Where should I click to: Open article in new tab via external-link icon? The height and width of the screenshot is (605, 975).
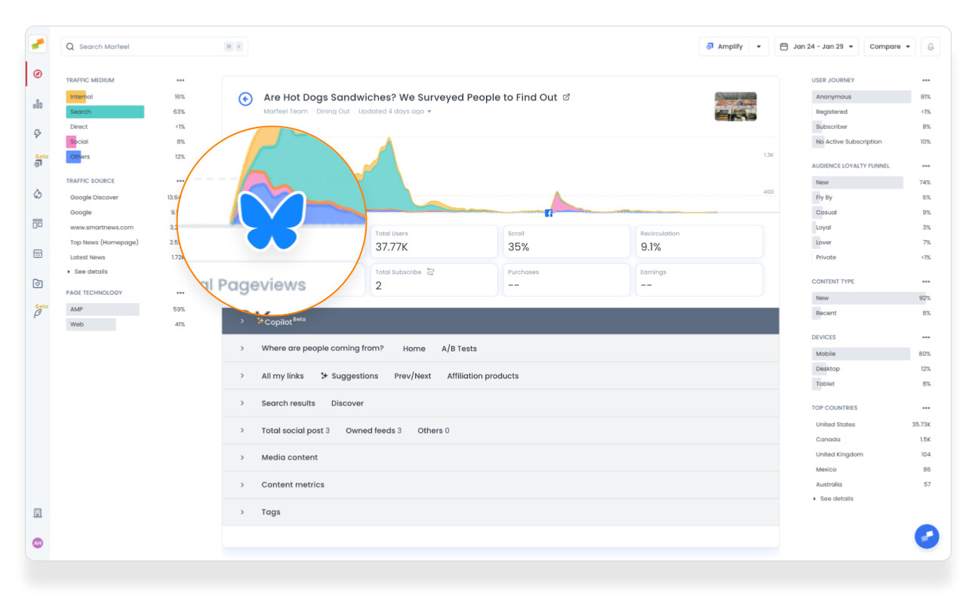tap(567, 97)
